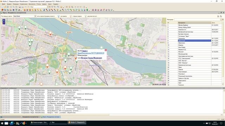Open the Менеджер selection ellipsis button

click(221, 20)
